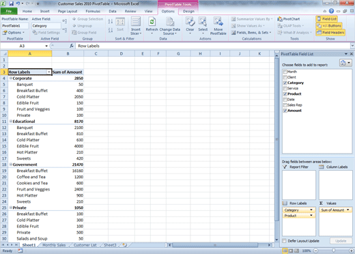Open the File tab
The width and height of the screenshot is (355, 254).
(x=9, y=11)
